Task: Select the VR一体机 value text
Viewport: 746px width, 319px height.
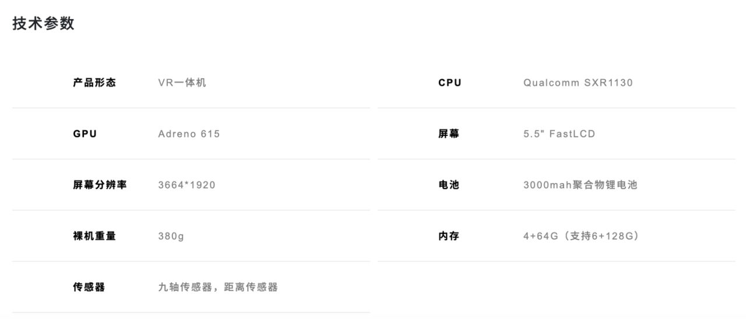Action: 182,83
